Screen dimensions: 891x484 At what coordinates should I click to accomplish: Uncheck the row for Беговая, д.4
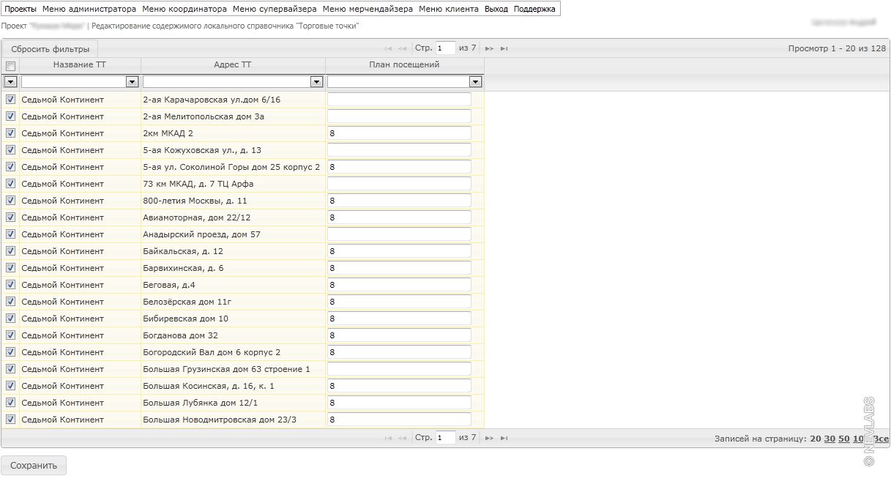[10, 285]
